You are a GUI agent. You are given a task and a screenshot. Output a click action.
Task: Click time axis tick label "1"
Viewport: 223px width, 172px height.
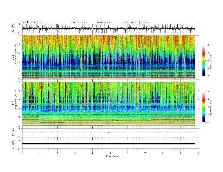tap(40, 153)
